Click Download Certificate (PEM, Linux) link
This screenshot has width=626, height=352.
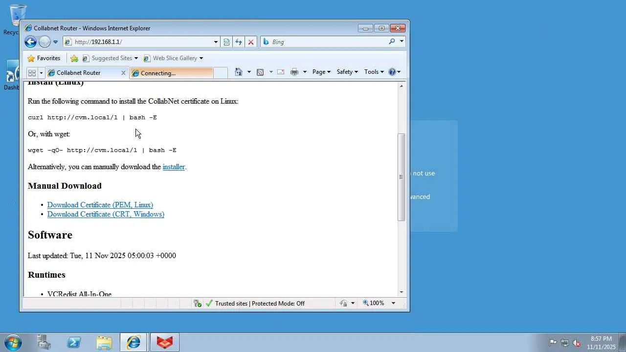100,205
